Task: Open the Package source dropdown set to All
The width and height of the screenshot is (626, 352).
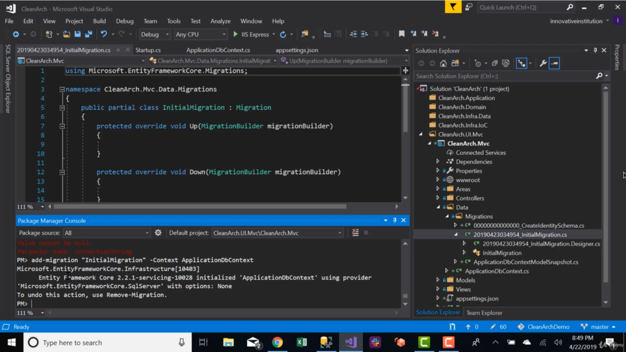Action: 107,233
